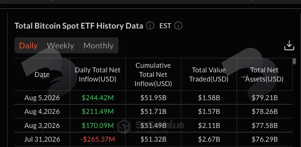Click the table vertical scrollbar thumb
This screenshot has width=301, height=147.
tap(294, 61)
